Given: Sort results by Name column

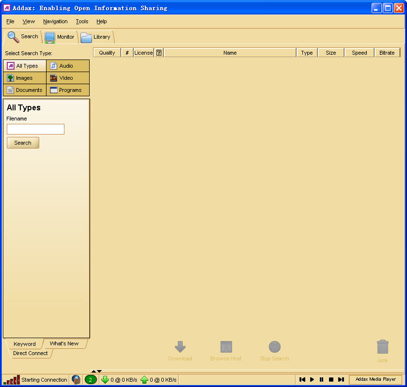Looking at the screenshot, I should pos(230,53).
